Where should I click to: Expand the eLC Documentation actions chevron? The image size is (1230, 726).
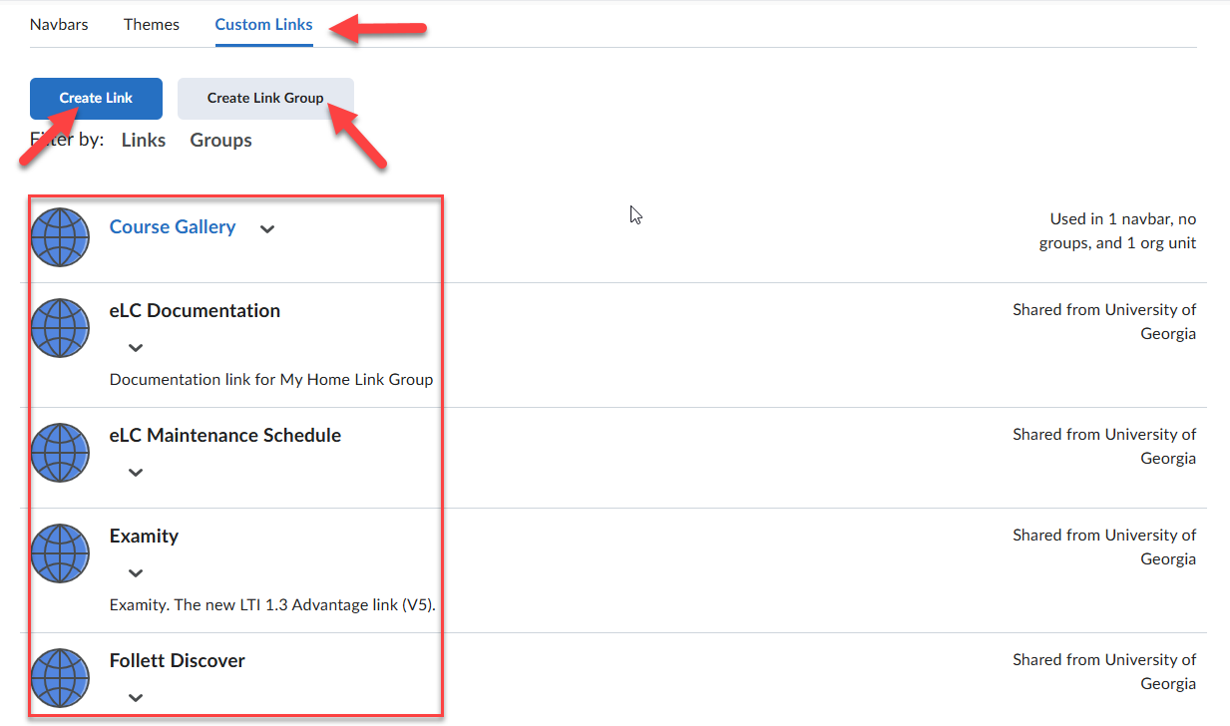pos(136,348)
